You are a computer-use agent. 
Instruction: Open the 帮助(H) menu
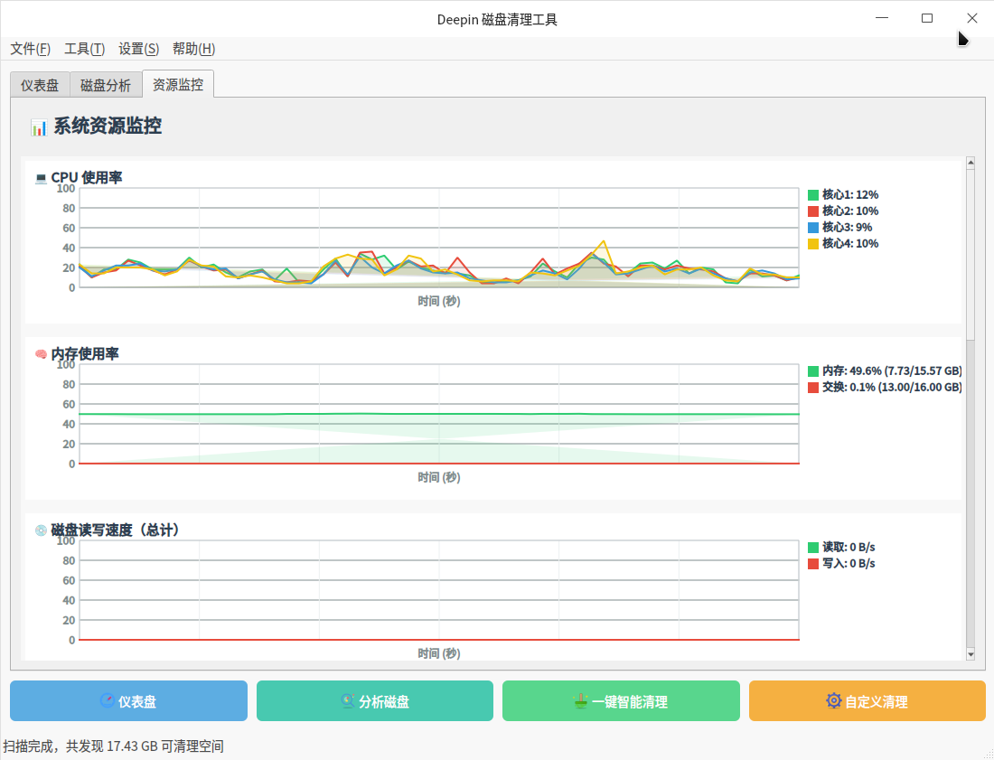[193, 49]
